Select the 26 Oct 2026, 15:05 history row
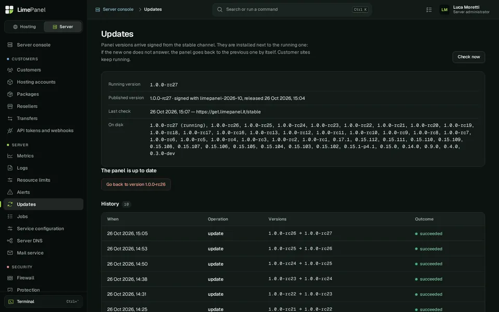The width and height of the screenshot is (499, 312). click(x=293, y=233)
